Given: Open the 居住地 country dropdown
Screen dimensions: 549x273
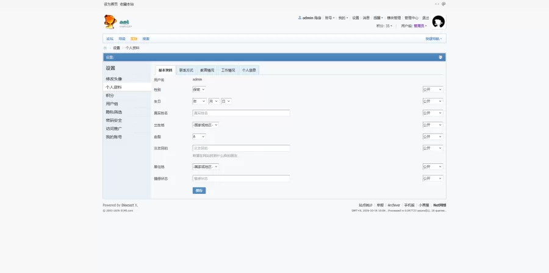Looking at the screenshot, I should click(x=206, y=167).
